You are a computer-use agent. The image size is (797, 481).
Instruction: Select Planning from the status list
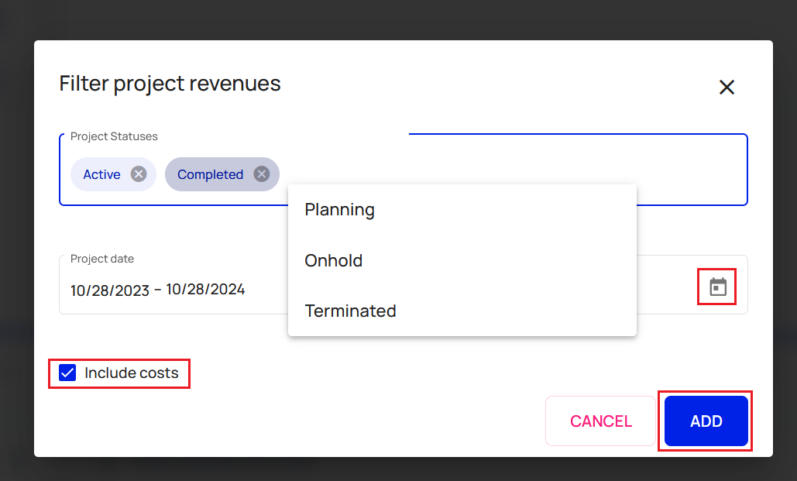[x=340, y=210]
